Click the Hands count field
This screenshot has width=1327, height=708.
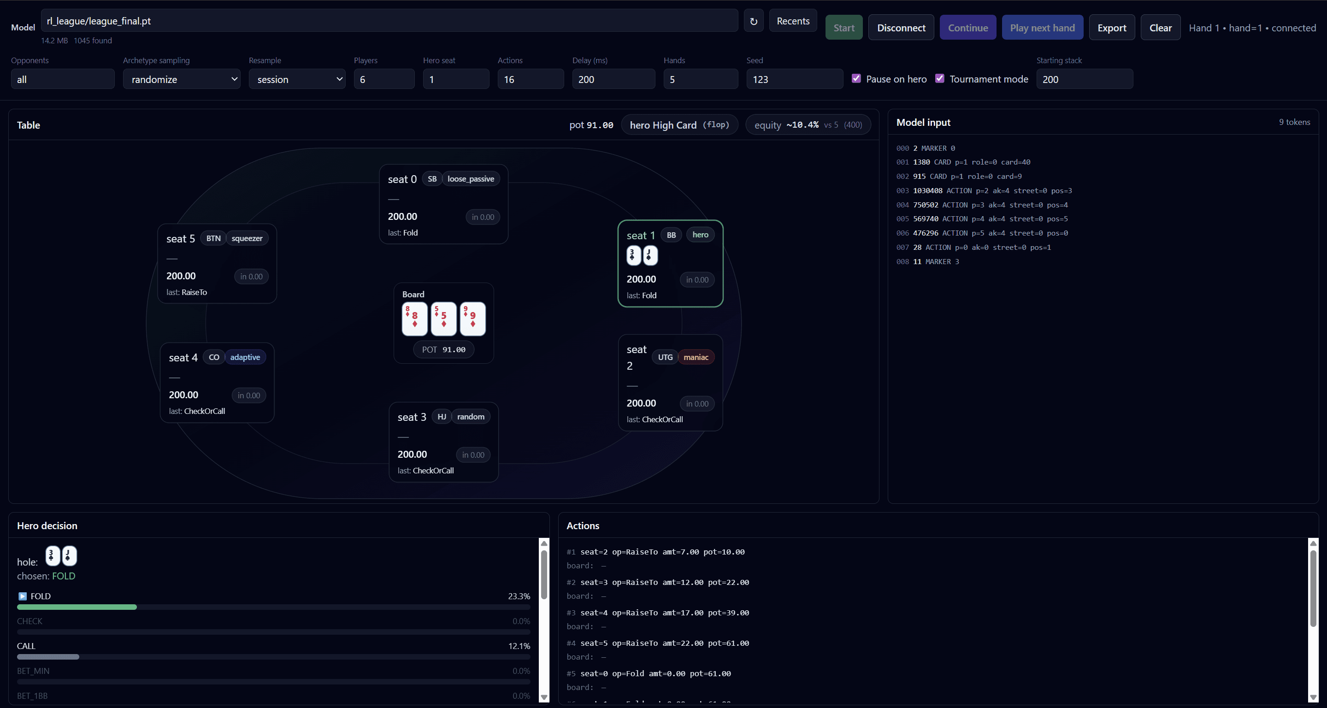701,79
